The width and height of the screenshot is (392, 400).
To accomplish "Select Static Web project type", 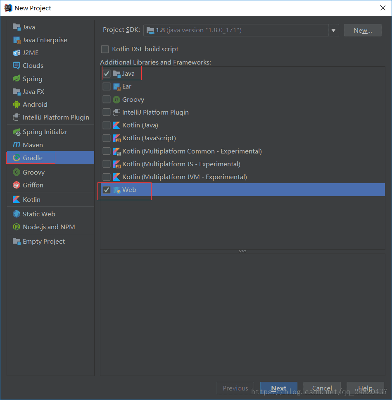I will pos(51,214).
